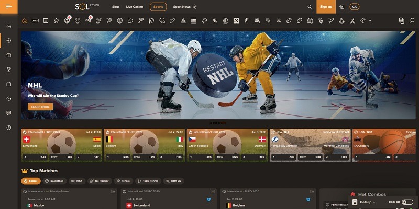The image size is (419, 209).
Task: Bet on Czech Republic win +295
Action: (201, 157)
